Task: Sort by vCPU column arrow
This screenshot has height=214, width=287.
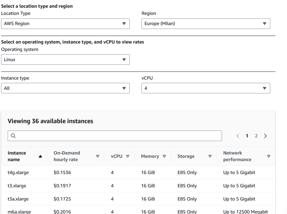Action: pyautogui.click(x=128, y=156)
